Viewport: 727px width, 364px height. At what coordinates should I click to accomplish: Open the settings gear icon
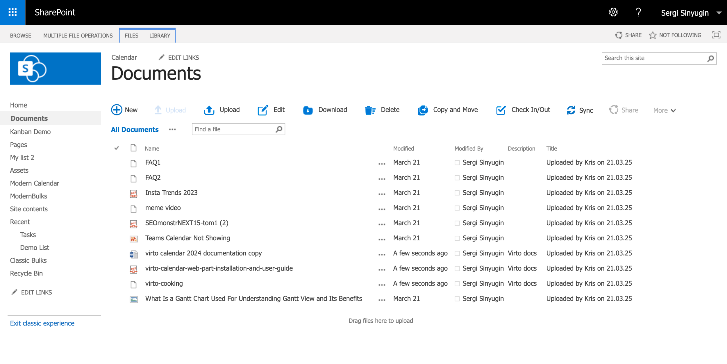click(613, 12)
